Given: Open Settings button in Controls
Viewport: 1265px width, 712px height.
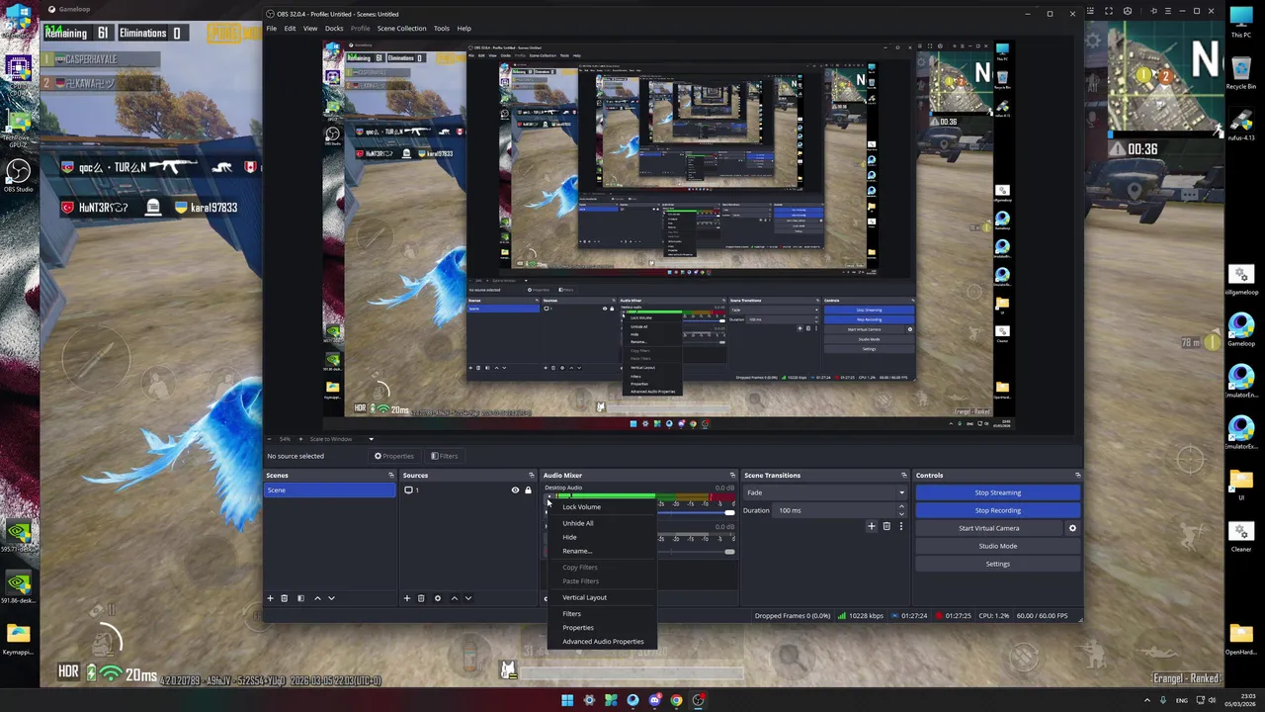Looking at the screenshot, I should point(997,564).
